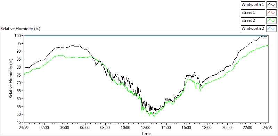Select the Street 2 legend label

coord(253,20)
